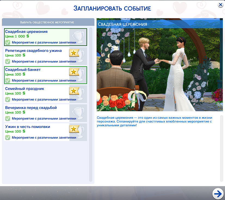Image resolution: width=225 pixels, height=200 pixels.
Task: Click the Цена: 100 under Семейный праздник
Action: 15,93
